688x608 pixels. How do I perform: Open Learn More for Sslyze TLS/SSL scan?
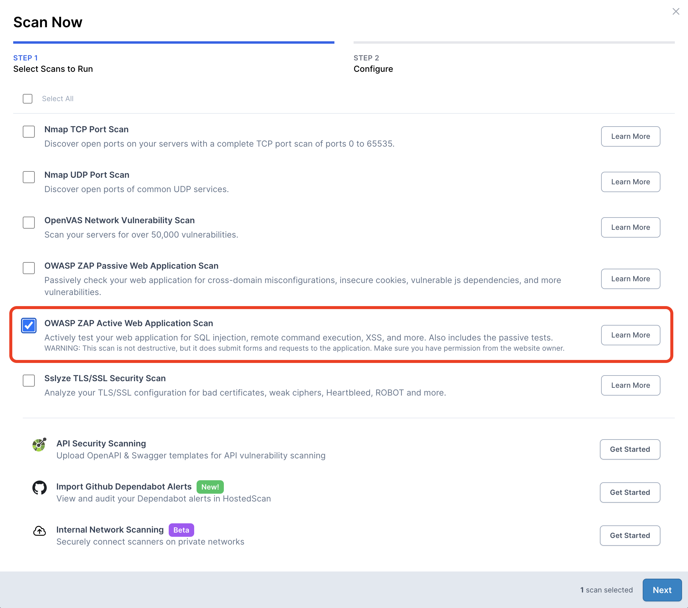[x=630, y=385]
